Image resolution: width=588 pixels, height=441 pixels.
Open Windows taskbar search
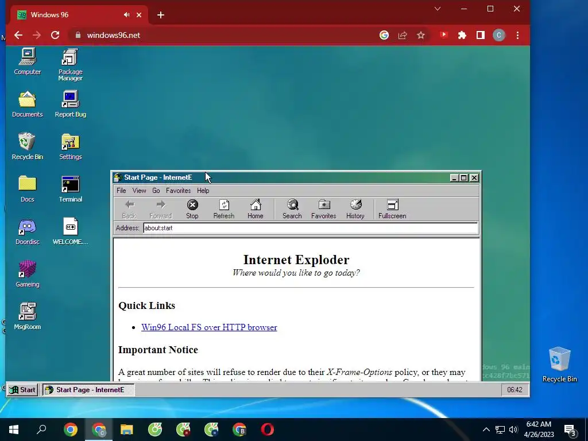click(x=41, y=430)
